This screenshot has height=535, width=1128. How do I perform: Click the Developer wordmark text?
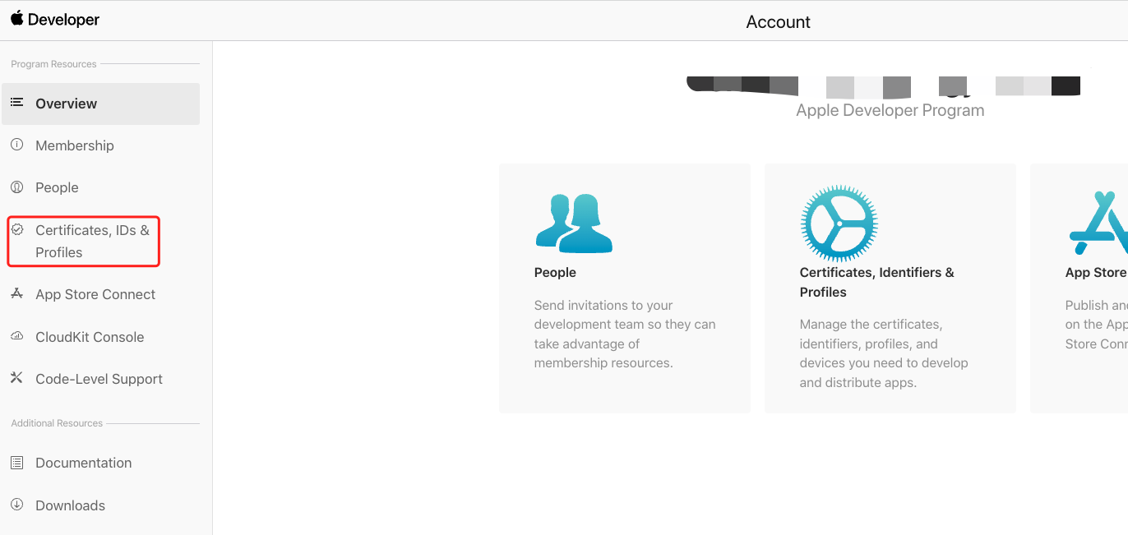point(63,20)
